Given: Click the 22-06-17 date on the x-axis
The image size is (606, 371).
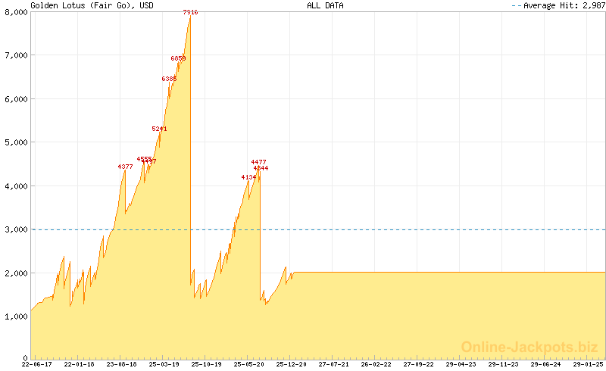Looking at the screenshot, I should click(36, 364).
